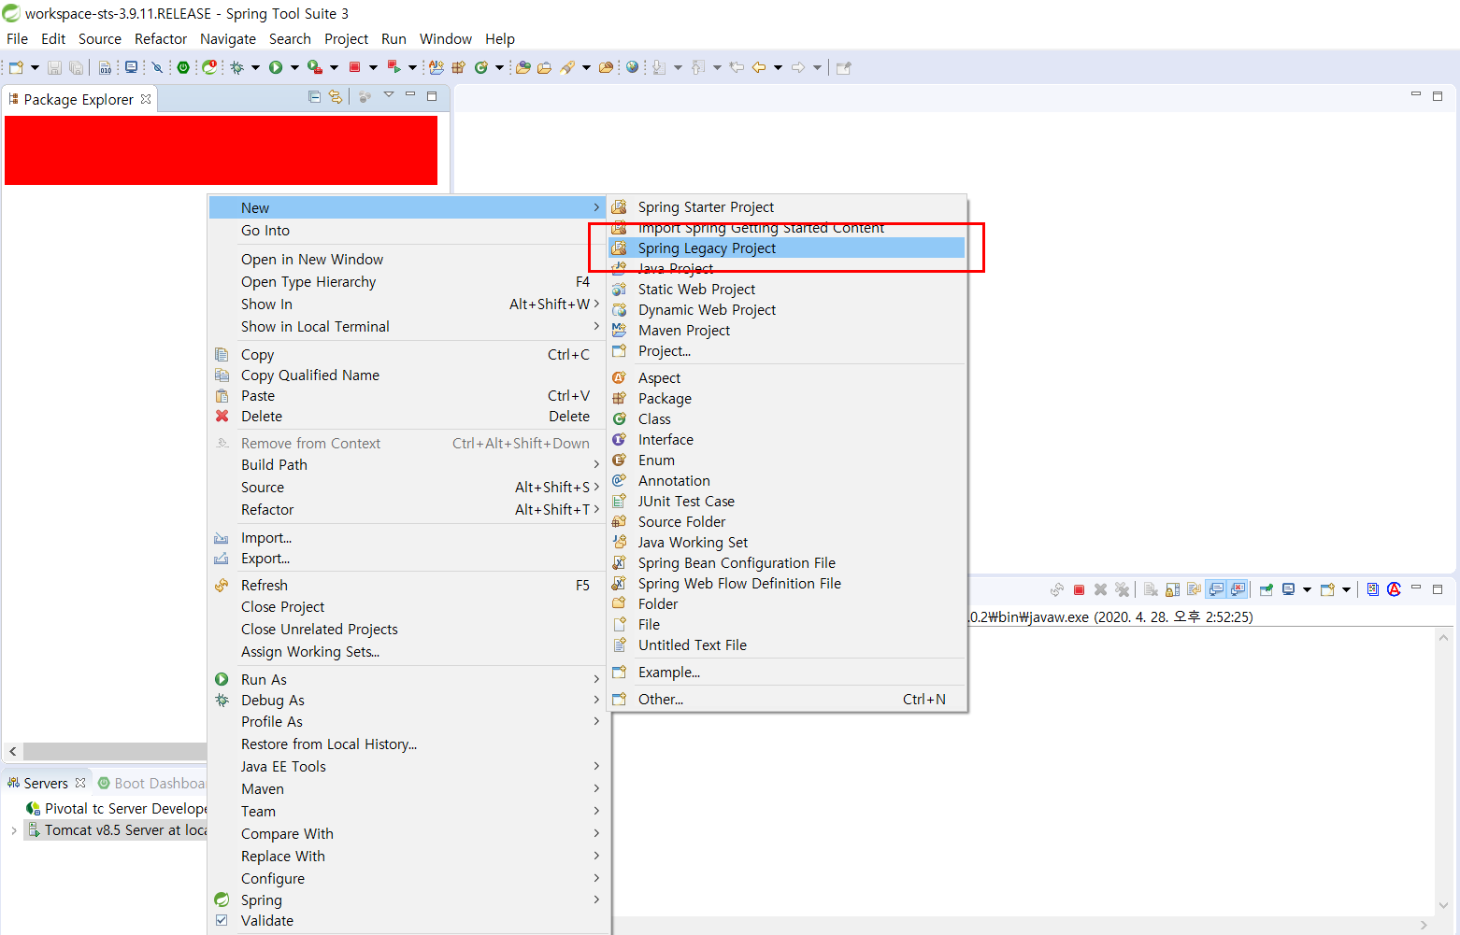Expand the Maven submenu entry
This screenshot has width=1460, height=935.
[x=408, y=789]
